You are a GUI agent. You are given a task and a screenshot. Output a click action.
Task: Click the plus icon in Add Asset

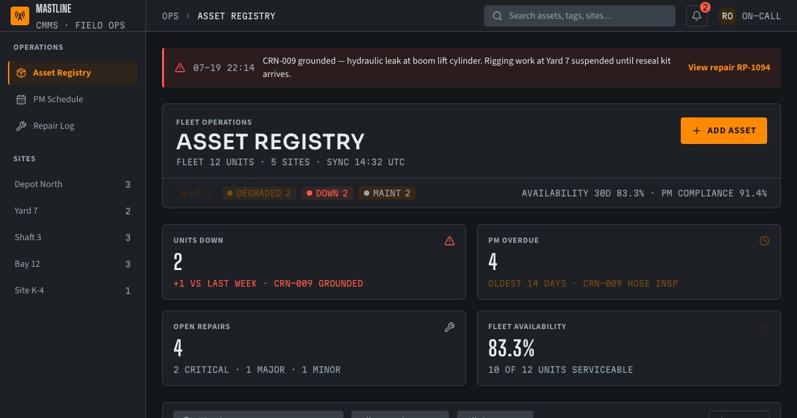pyautogui.click(x=697, y=131)
